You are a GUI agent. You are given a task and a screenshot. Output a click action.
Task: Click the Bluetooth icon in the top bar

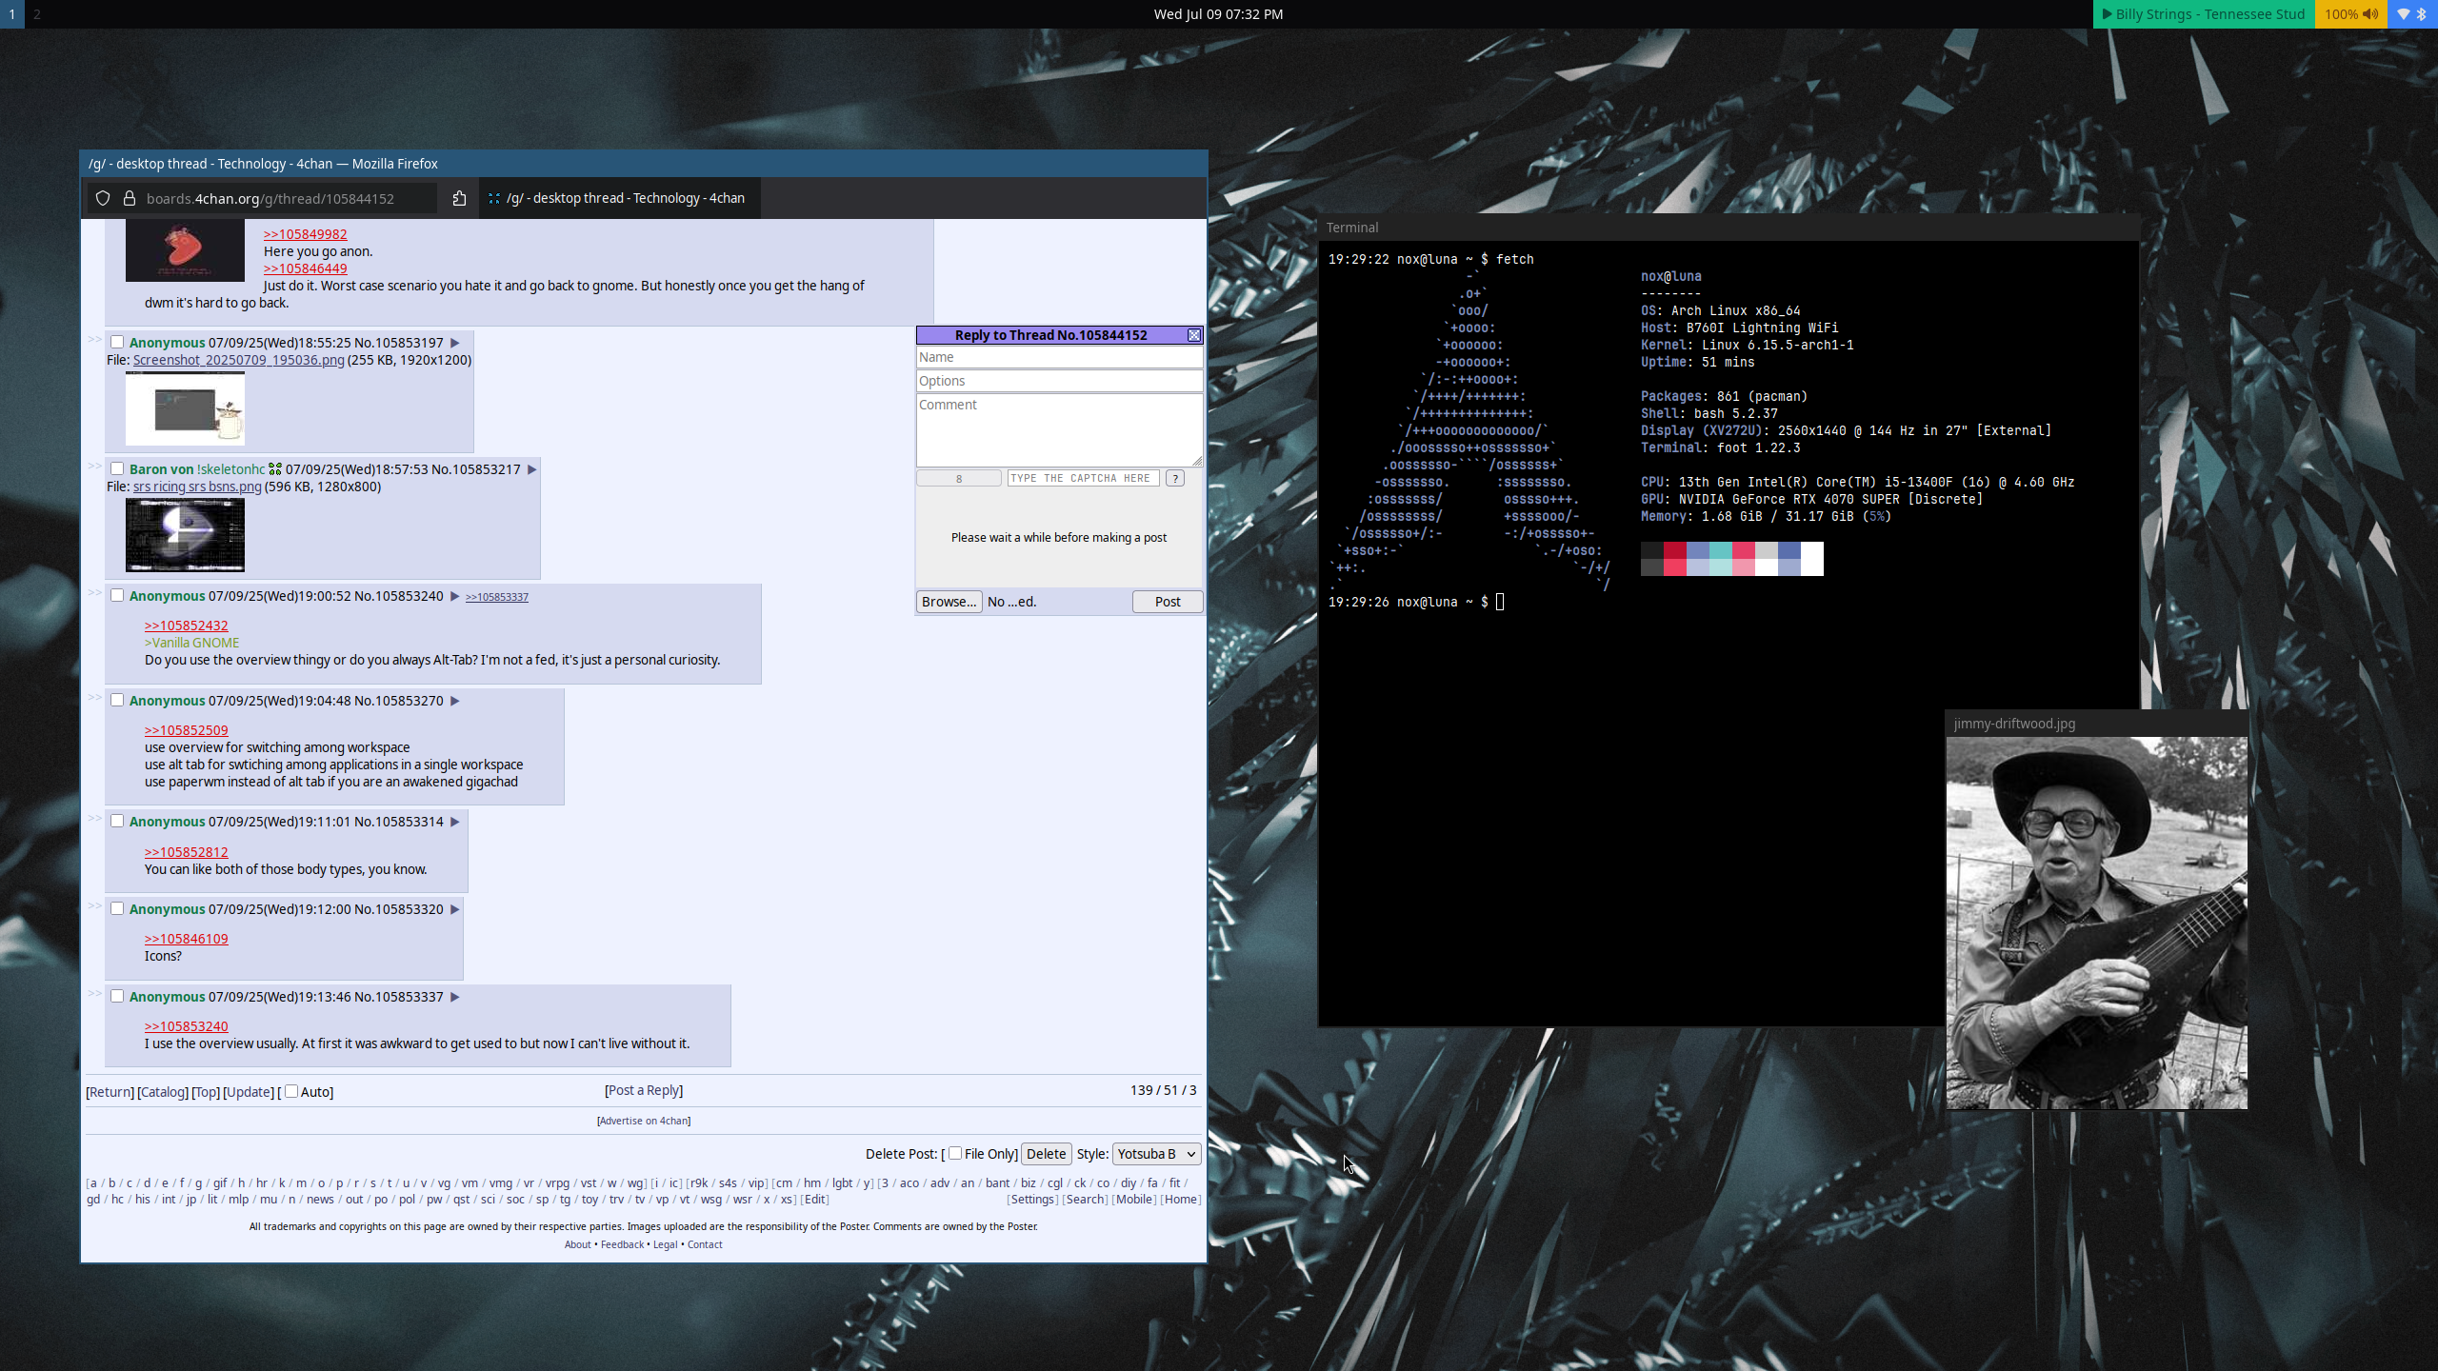[x=2422, y=14]
